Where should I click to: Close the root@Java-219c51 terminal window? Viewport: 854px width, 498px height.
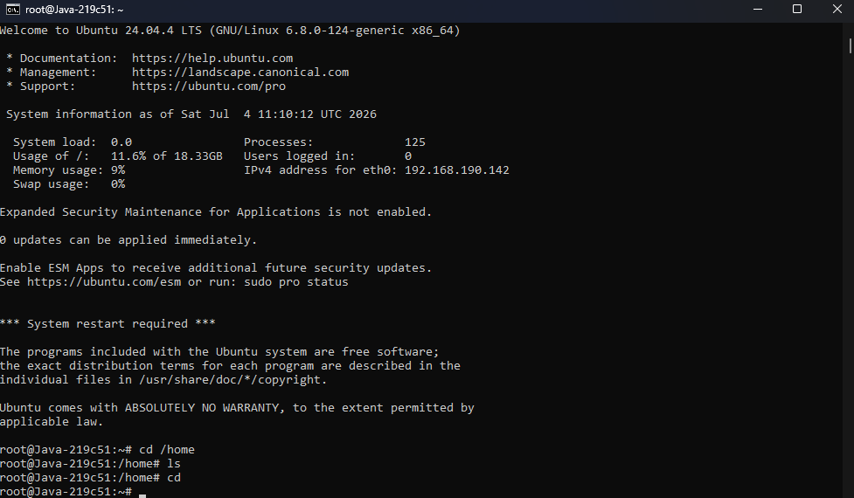837,10
